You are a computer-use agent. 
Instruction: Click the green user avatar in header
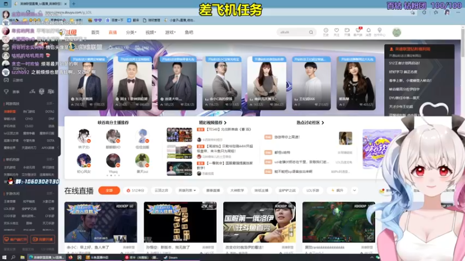pos(396,32)
